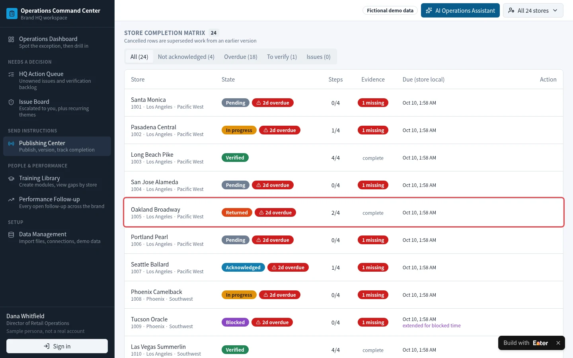Screen dimensions: 573x358
Task: Click the Publishing Center broadcast icon
Action: pyautogui.click(x=11, y=144)
